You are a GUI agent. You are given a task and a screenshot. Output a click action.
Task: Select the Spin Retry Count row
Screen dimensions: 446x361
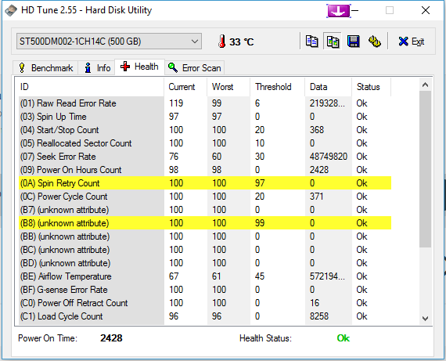[x=205, y=182]
